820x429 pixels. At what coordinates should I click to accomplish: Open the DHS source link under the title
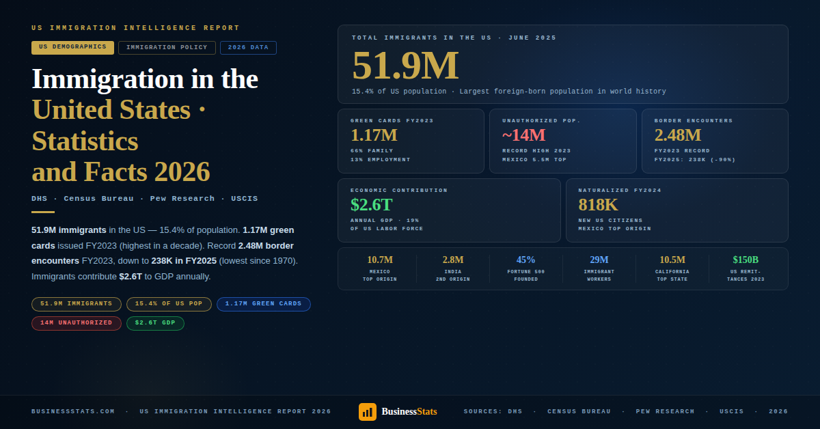pyautogui.click(x=40, y=198)
